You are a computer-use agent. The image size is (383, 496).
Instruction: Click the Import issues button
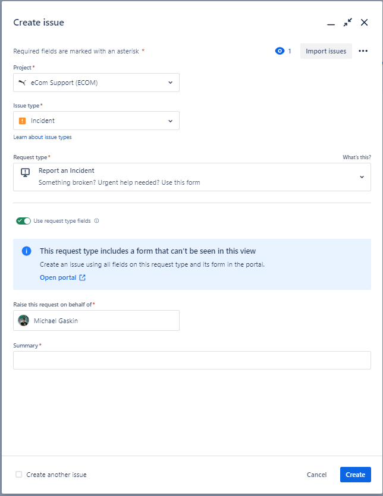click(x=326, y=51)
